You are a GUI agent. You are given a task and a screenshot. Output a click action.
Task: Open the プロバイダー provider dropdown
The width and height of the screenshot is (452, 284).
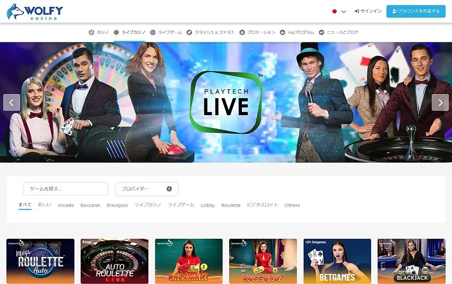click(x=146, y=189)
